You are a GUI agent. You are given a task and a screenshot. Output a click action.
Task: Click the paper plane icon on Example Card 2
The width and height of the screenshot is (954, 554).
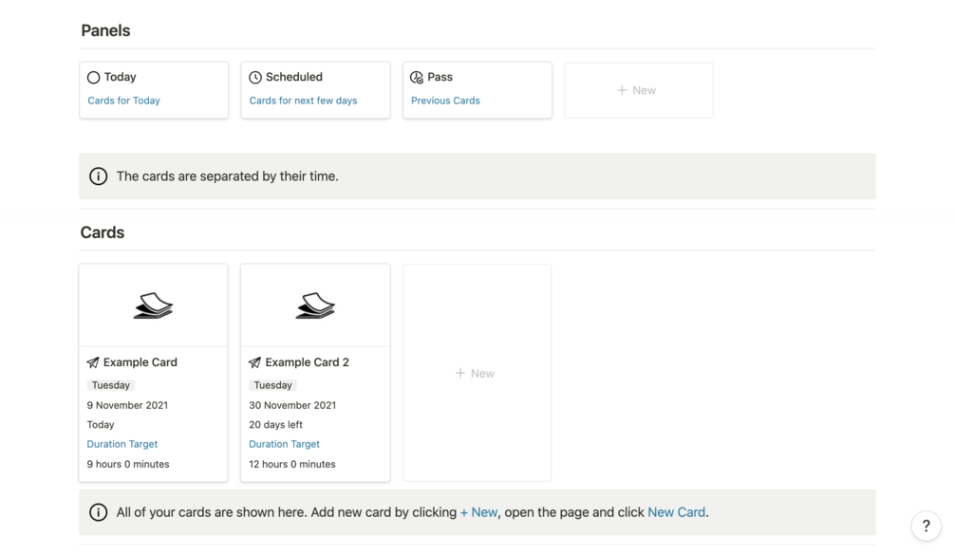click(254, 362)
